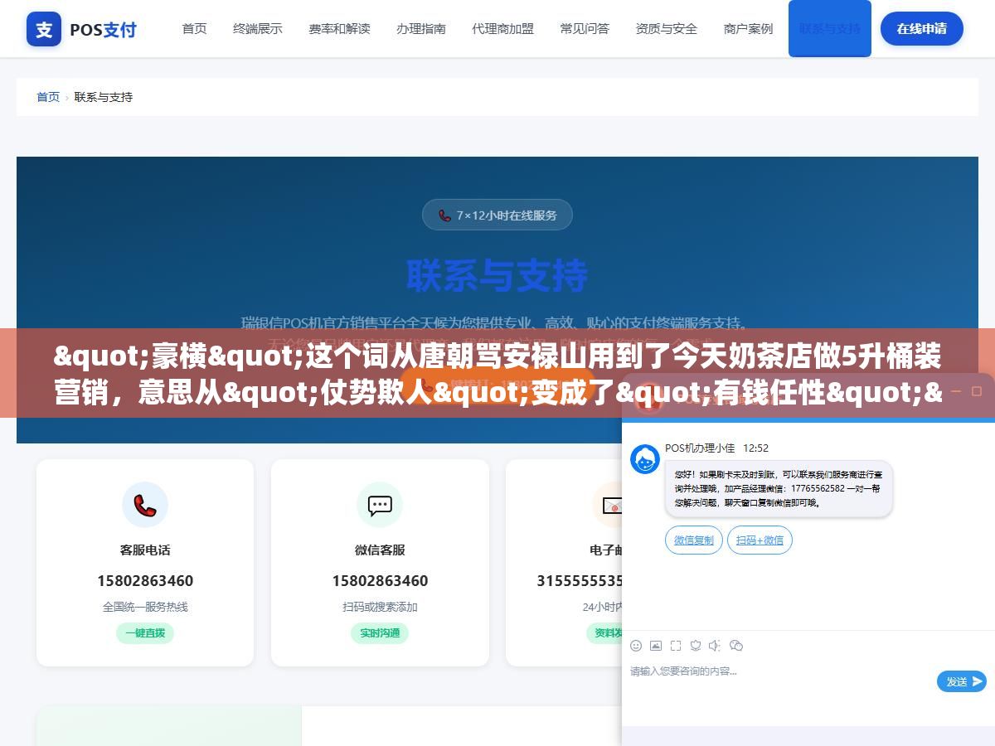Click the red phone icon above 客服电话
Viewport: 995px width, 746px height.
[145, 505]
